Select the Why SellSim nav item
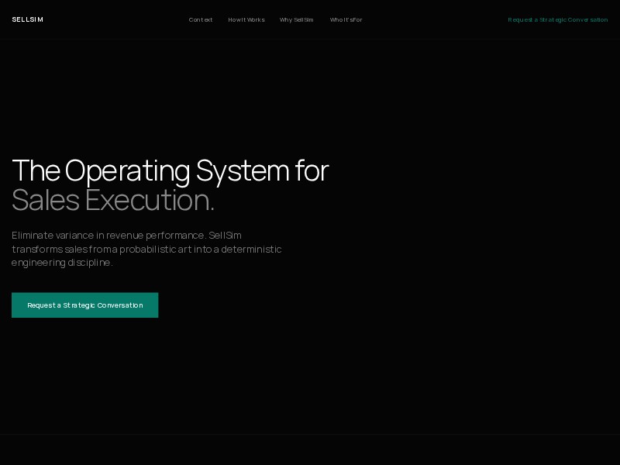Image resolution: width=620 pixels, height=465 pixels. [297, 19]
